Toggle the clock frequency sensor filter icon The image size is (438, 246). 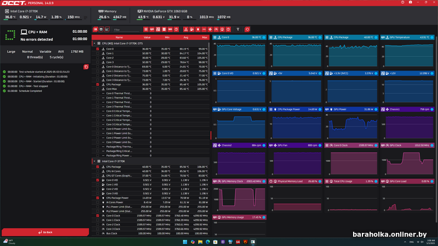pos(216,30)
